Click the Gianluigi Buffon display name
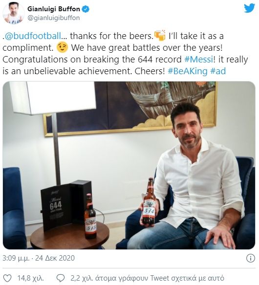 pos(54,9)
